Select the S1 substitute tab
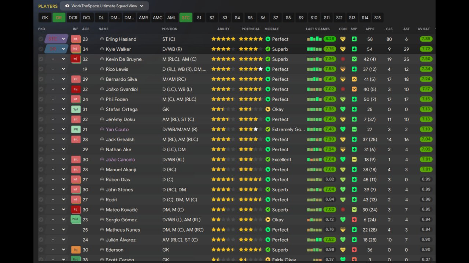The height and width of the screenshot is (263, 469). (x=199, y=18)
